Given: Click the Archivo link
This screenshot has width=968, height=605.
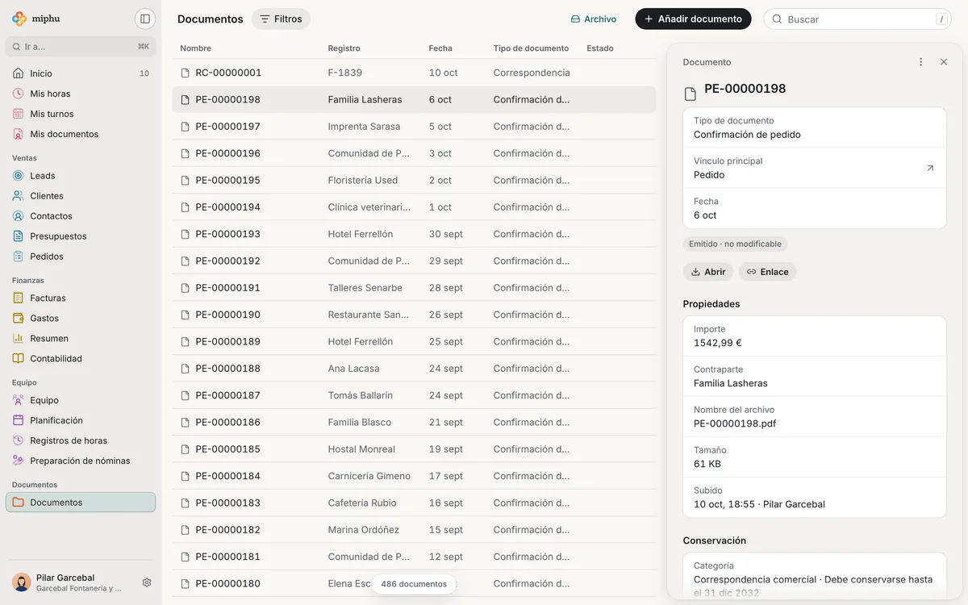Looking at the screenshot, I should [x=594, y=19].
